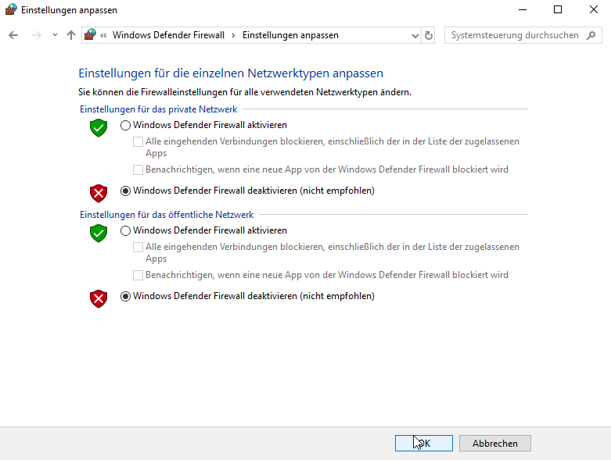Image resolution: width=611 pixels, height=460 pixels.
Task: Click green shield icon in public network section
Action: click(99, 233)
